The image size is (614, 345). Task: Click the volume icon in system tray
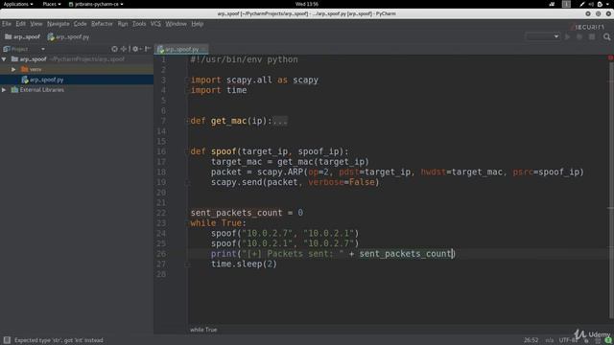591,4
